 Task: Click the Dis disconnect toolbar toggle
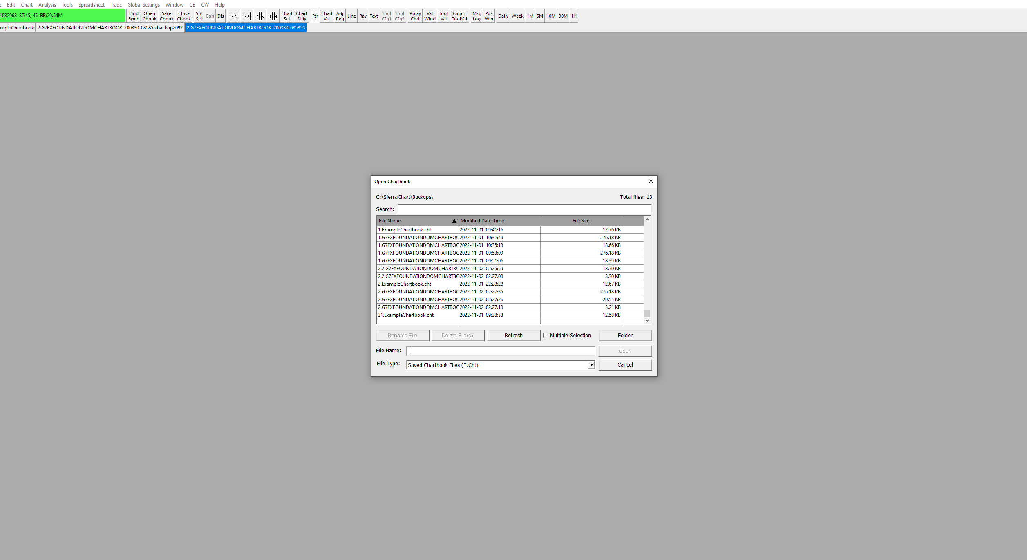(x=221, y=16)
